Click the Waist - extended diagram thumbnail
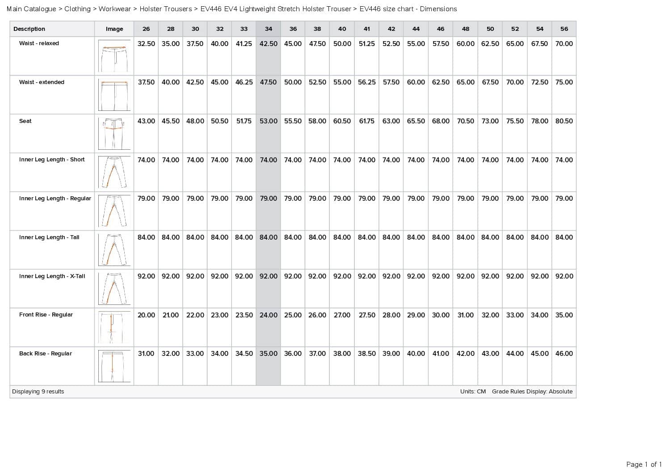This screenshot has height=473, width=669. (114, 95)
